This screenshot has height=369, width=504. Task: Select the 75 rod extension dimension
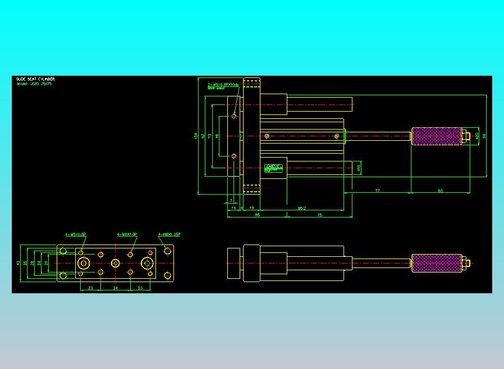(x=319, y=215)
